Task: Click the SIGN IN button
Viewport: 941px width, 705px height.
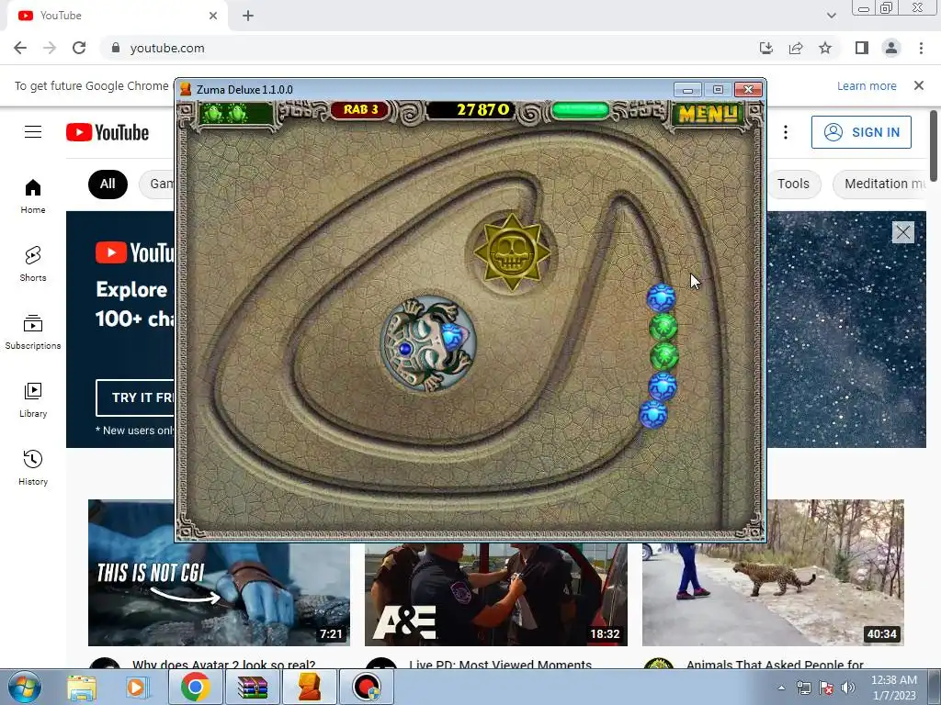Action: [861, 132]
